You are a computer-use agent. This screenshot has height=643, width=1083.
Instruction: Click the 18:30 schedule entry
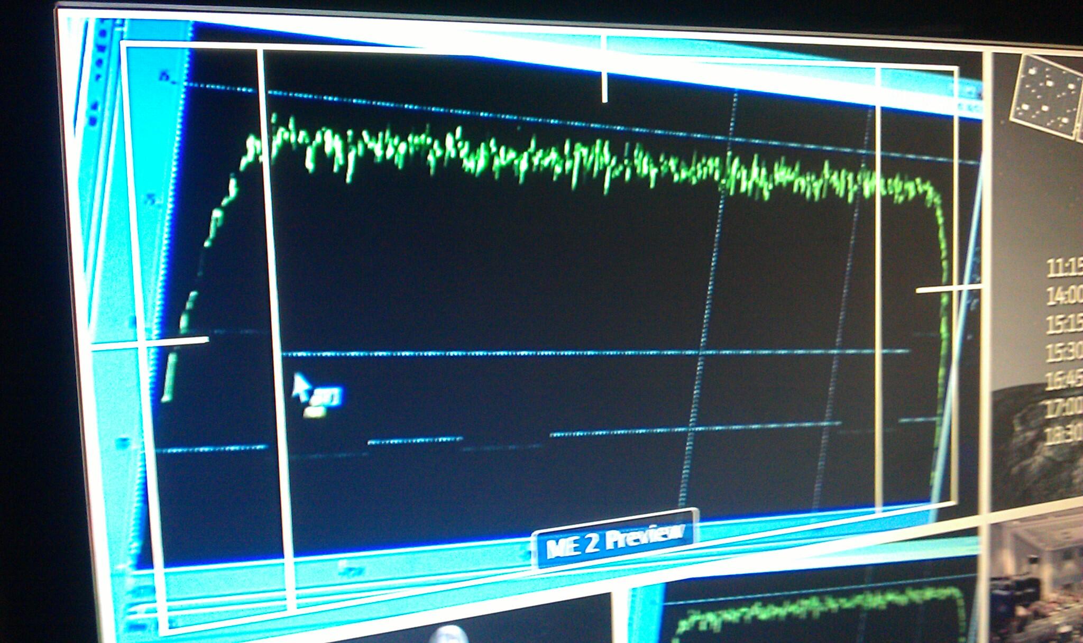(x=1064, y=435)
